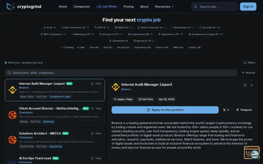Save job with detail panel bookmark icon
The width and height of the screenshot is (263, 164).
click(245, 85)
